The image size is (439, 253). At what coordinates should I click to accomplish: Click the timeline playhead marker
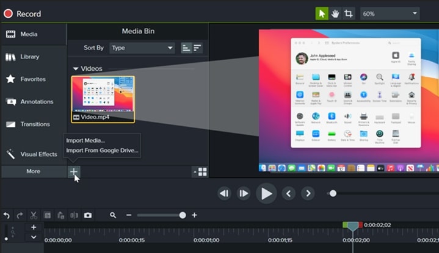click(353, 226)
